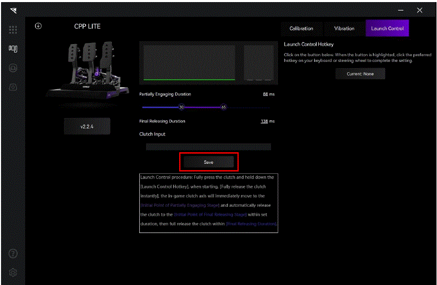437x285 pixels.
Task: Click the purple Final Releasing Duration text in procedure
Action: [251, 224]
